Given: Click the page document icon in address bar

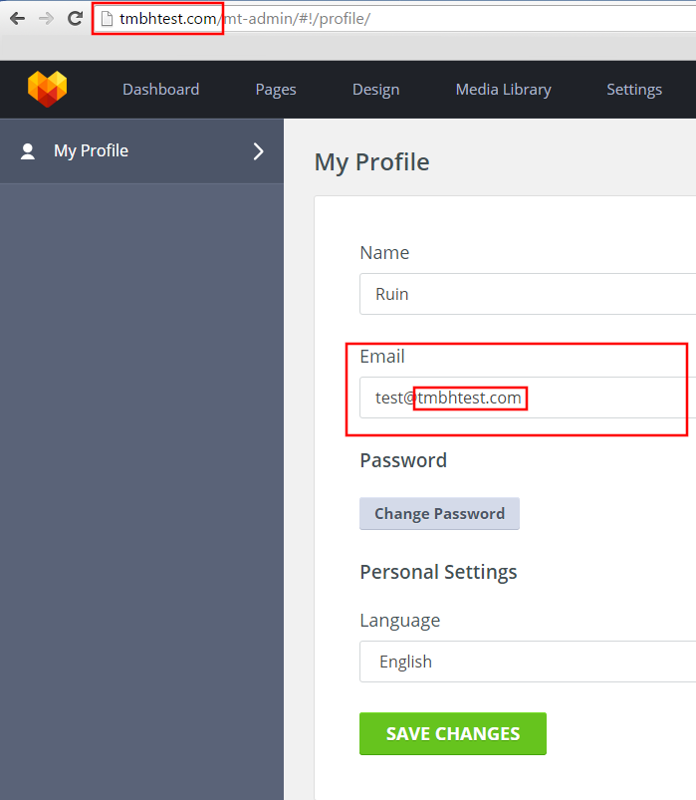Looking at the screenshot, I should point(107,19).
